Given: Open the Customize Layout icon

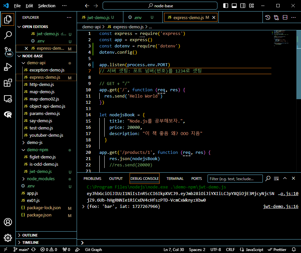Looking at the screenshot, I should point(251,6).
